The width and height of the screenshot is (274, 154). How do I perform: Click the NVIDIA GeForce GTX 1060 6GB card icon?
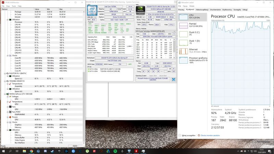(x=8, y=94)
